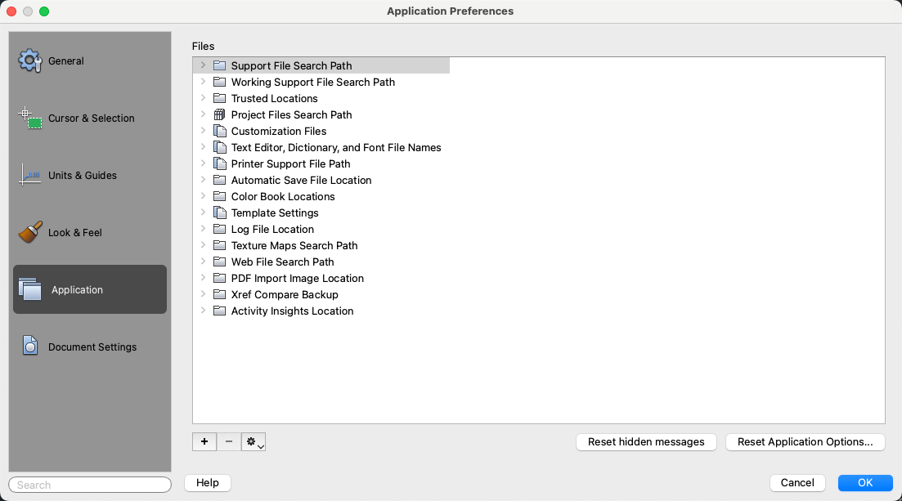Click the Look & Feel paintbrush icon
902x501 pixels.
pyautogui.click(x=30, y=232)
